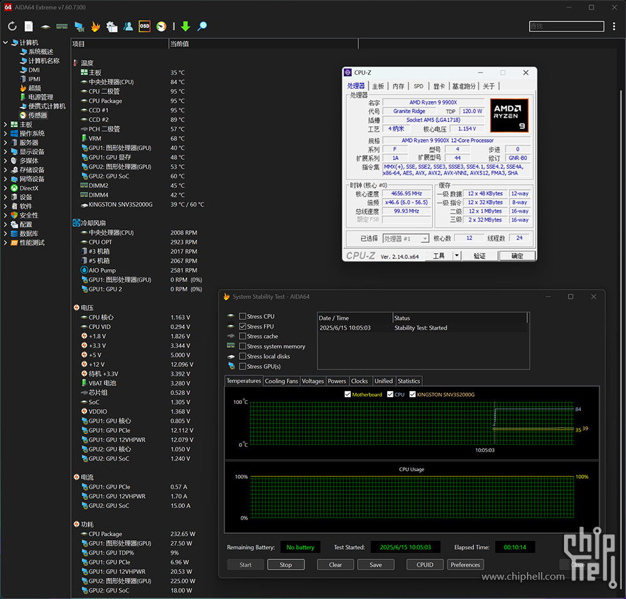This screenshot has height=599, width=626.
Task: Toggle KINGSTON SNV3S2000G graph checkbox
Action: tap(413, 394)
